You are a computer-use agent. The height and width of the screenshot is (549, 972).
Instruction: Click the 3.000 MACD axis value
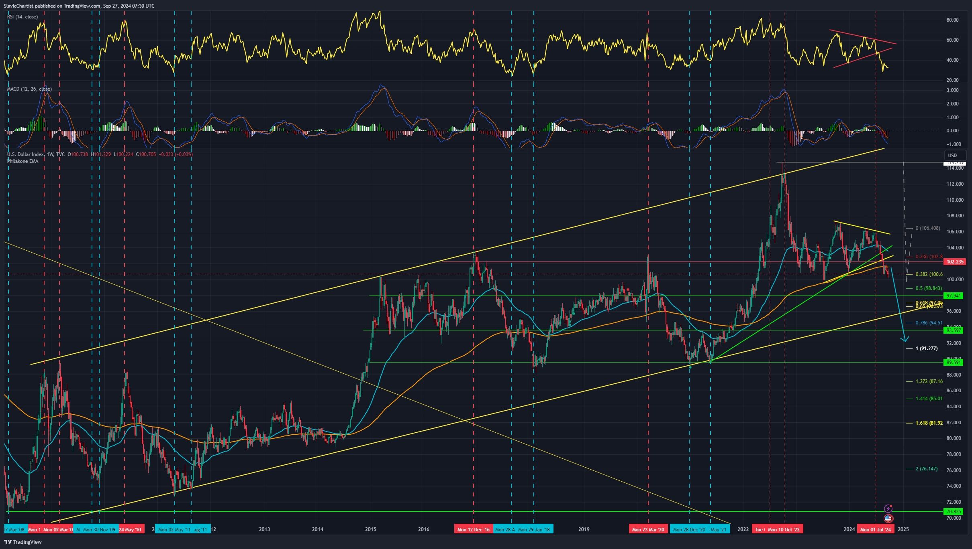[x=952, y=90]
